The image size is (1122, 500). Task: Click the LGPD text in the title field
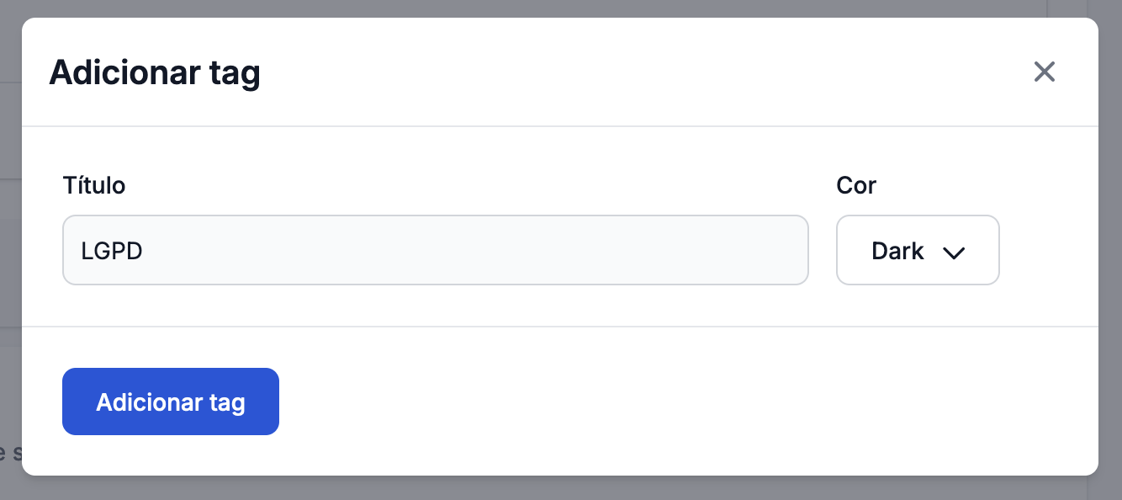click(111, 251)
